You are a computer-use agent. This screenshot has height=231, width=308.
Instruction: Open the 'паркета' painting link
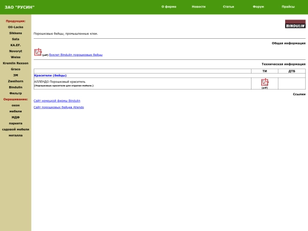[15, 123]
